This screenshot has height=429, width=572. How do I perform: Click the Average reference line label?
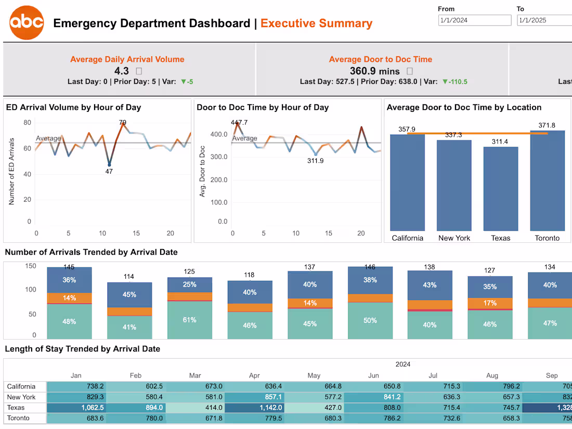pyautogui.click(x=48, y=138)
